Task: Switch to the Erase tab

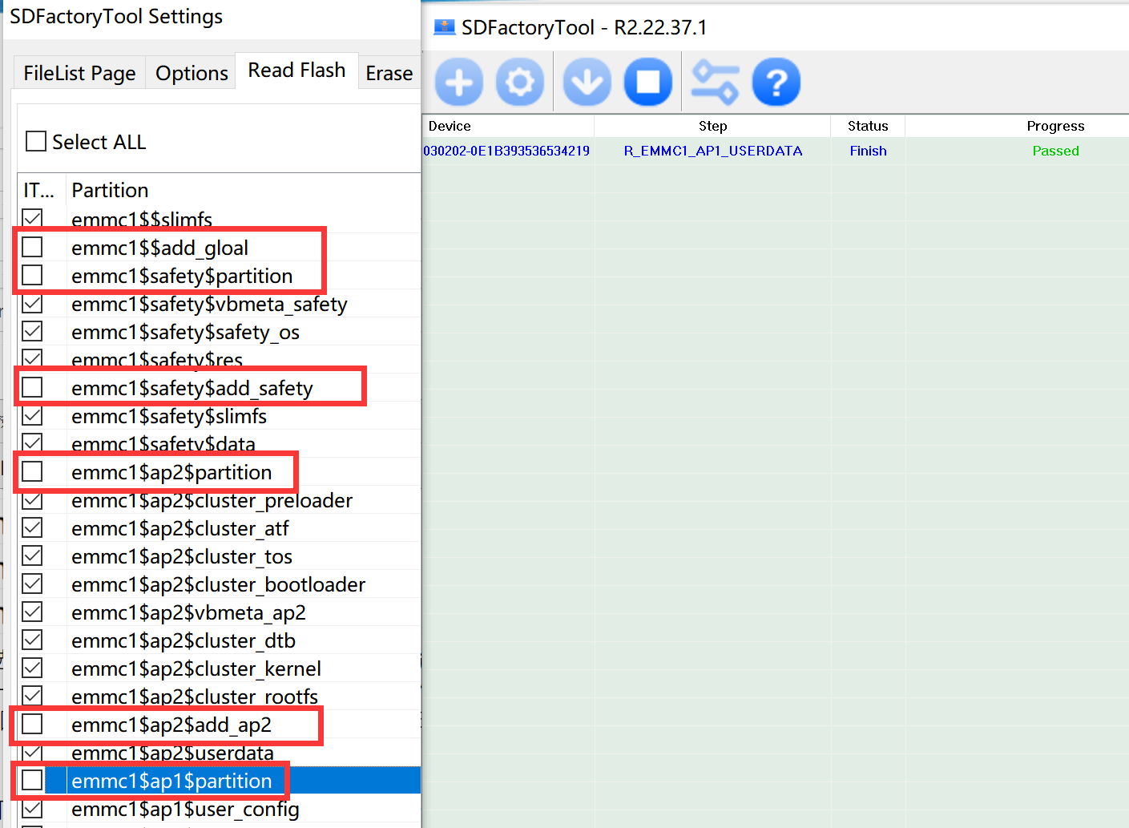Action: tap(389, 73)
